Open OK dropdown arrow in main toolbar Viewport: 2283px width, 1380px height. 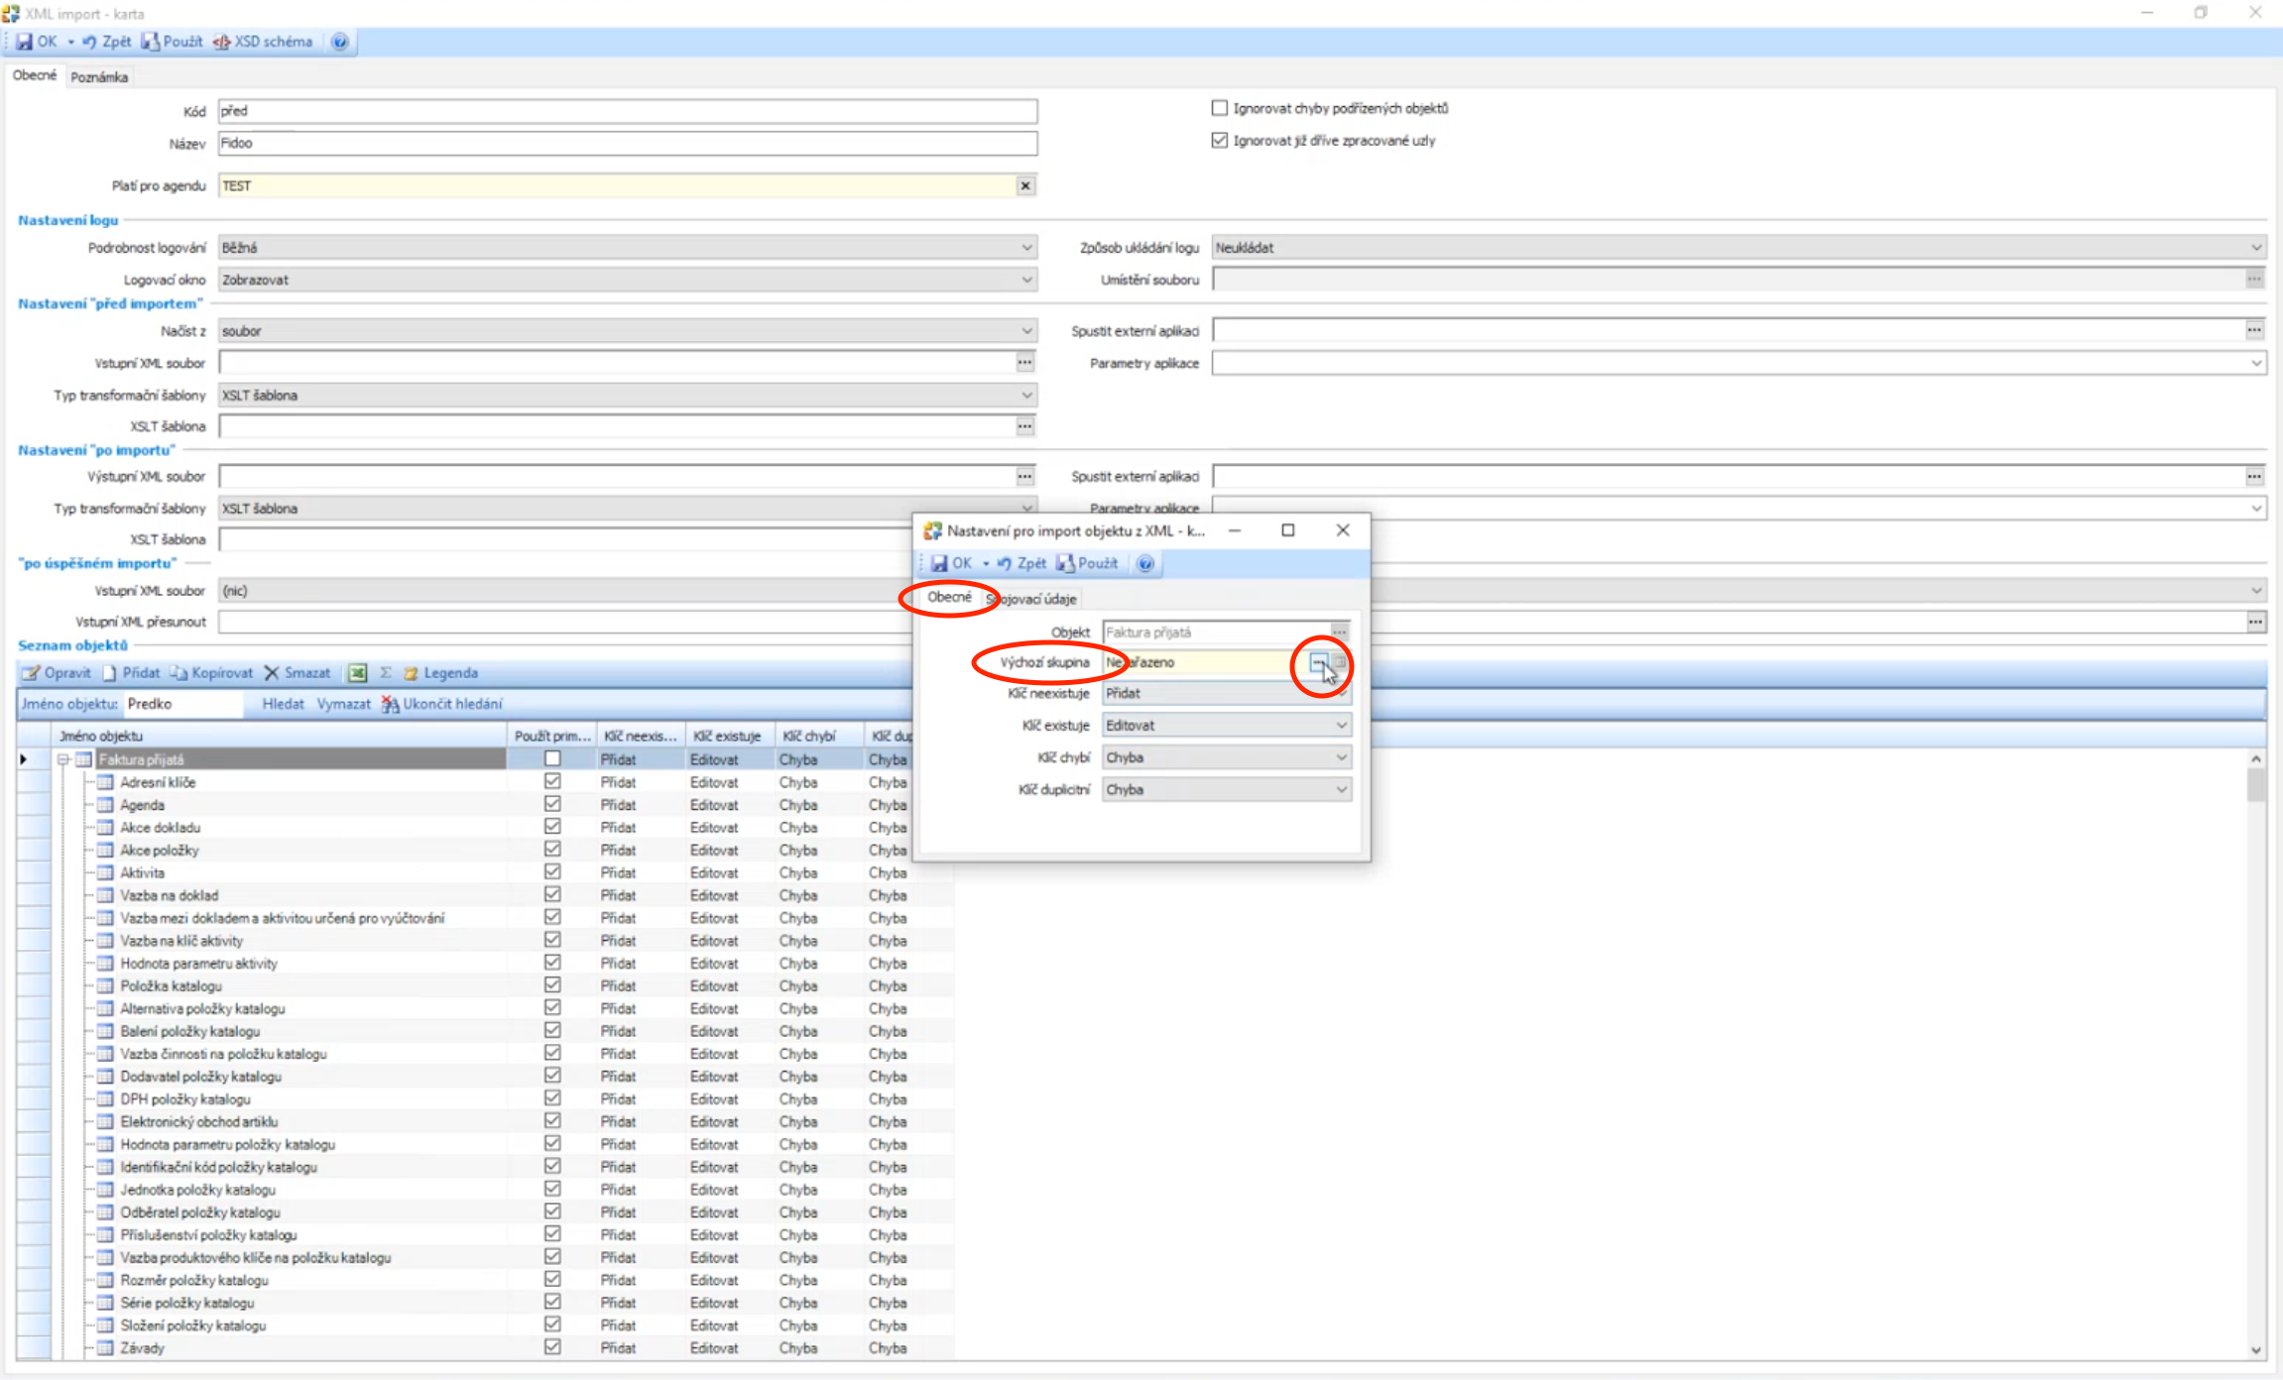[71, 42]
